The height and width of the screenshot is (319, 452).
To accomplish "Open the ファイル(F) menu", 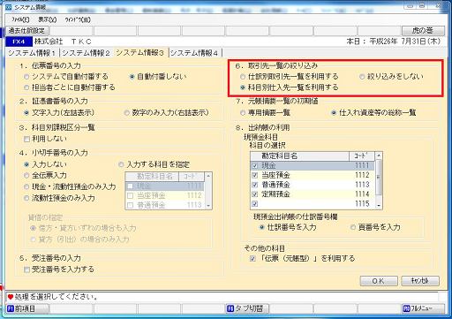I will tap(20, 19).
